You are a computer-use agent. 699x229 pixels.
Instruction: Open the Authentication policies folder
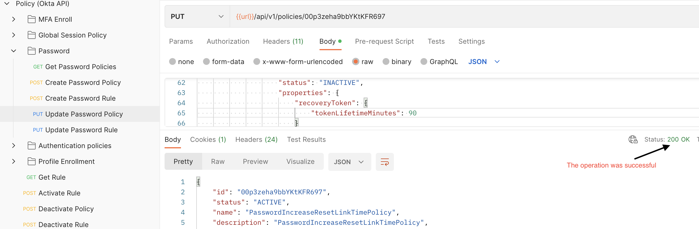(x=75, y=146)
